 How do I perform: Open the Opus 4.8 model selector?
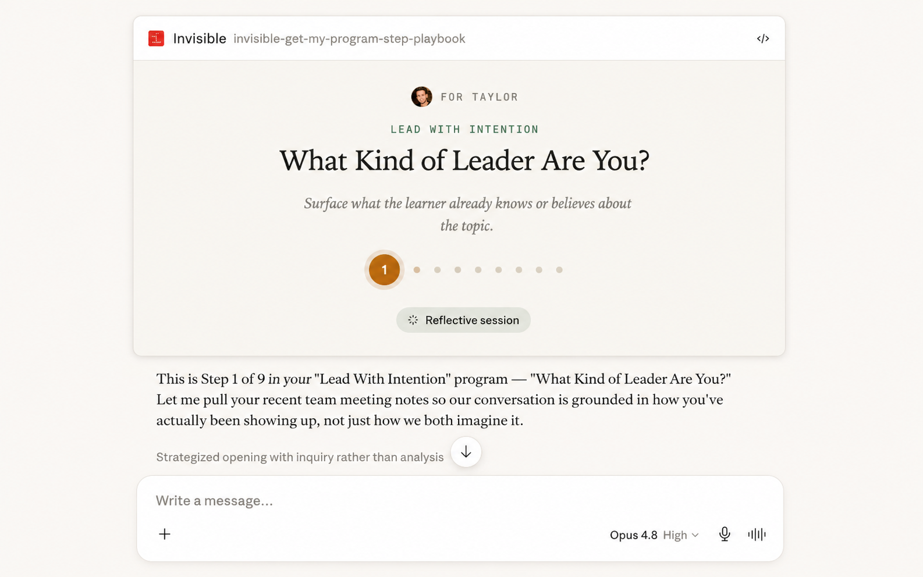click(633, 535)
